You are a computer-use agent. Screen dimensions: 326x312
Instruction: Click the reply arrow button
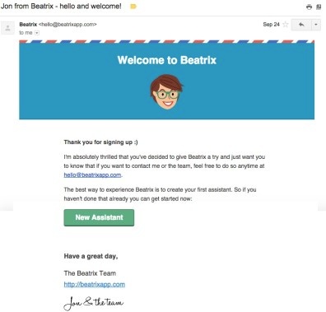[x=301, y=25]
